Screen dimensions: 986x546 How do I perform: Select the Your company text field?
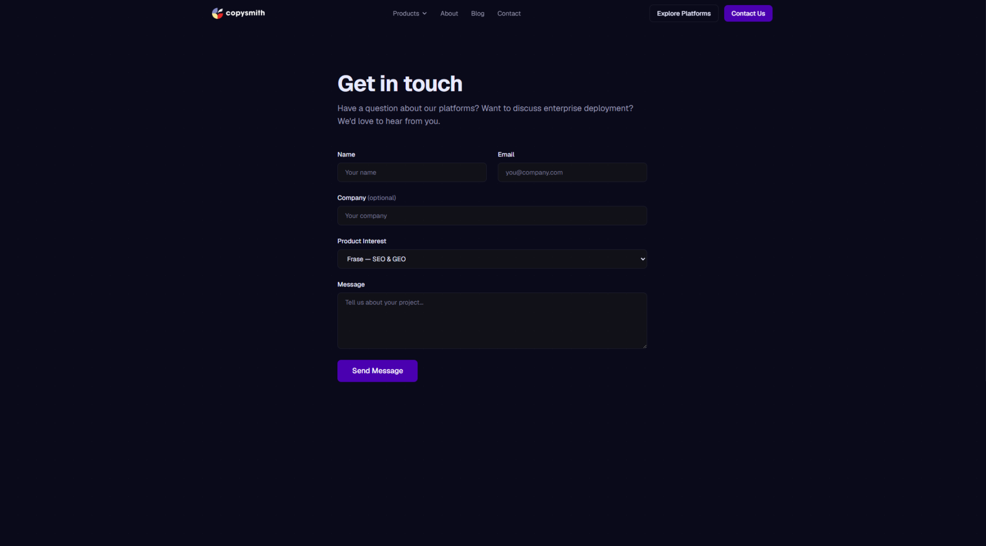point(491,216)
